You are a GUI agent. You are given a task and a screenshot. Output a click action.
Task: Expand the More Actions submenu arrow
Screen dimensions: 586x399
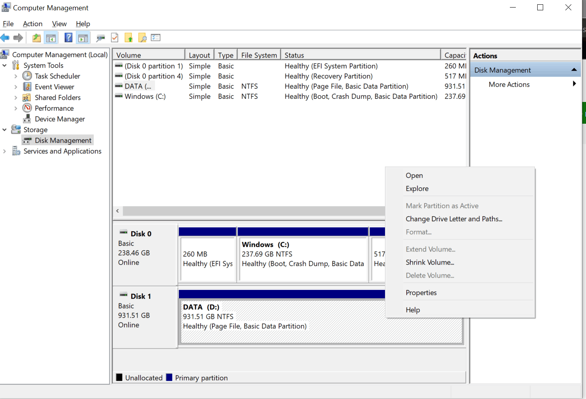(x=574, y=84)
